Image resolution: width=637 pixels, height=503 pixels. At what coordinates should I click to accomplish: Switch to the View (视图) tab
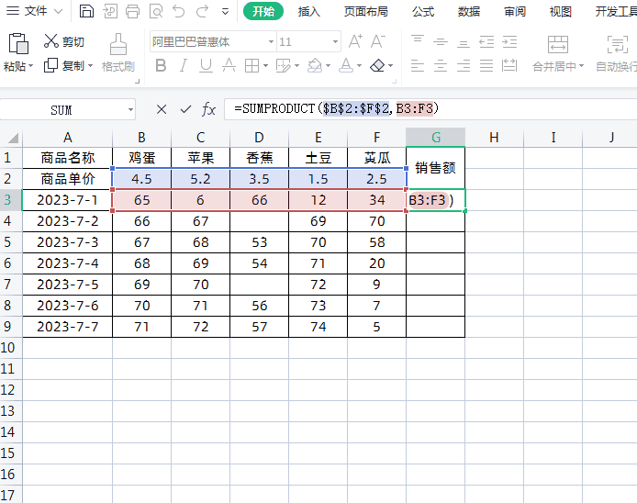561,12
